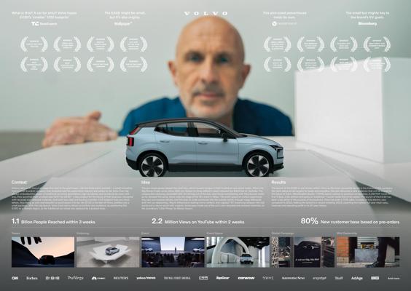The width and height of the screenshot is (411, 291).
Task: Click the Stuff logo in the press row
Action: coord(338,278)
